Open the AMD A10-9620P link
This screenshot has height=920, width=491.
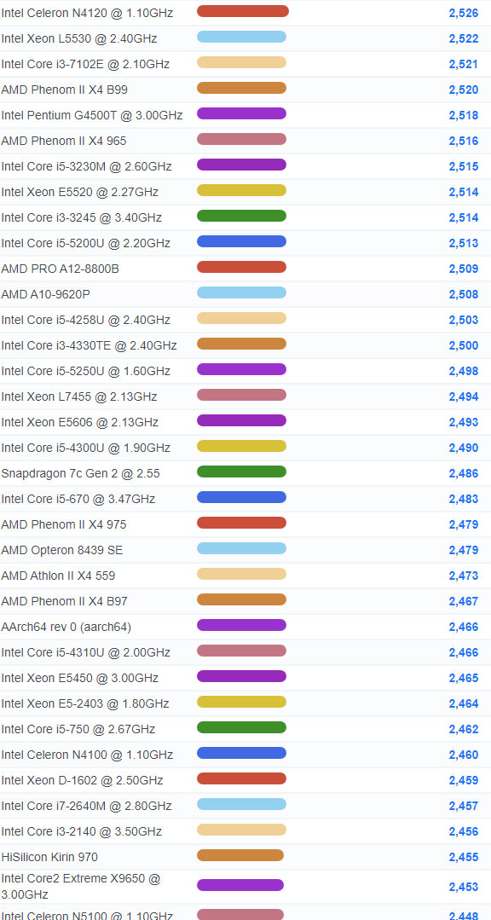[x=46, y=294]
